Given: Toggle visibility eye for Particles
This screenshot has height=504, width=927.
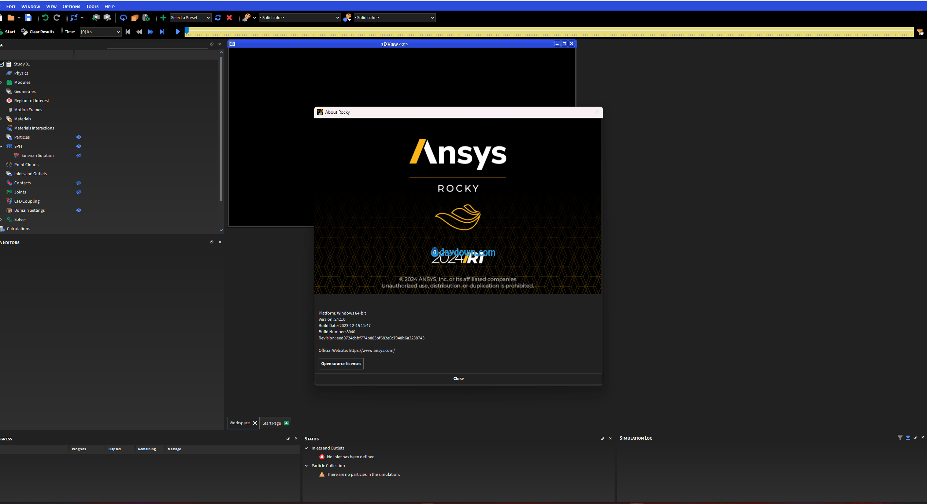Looking at the screenshot, I should click(x=79, y=137).
